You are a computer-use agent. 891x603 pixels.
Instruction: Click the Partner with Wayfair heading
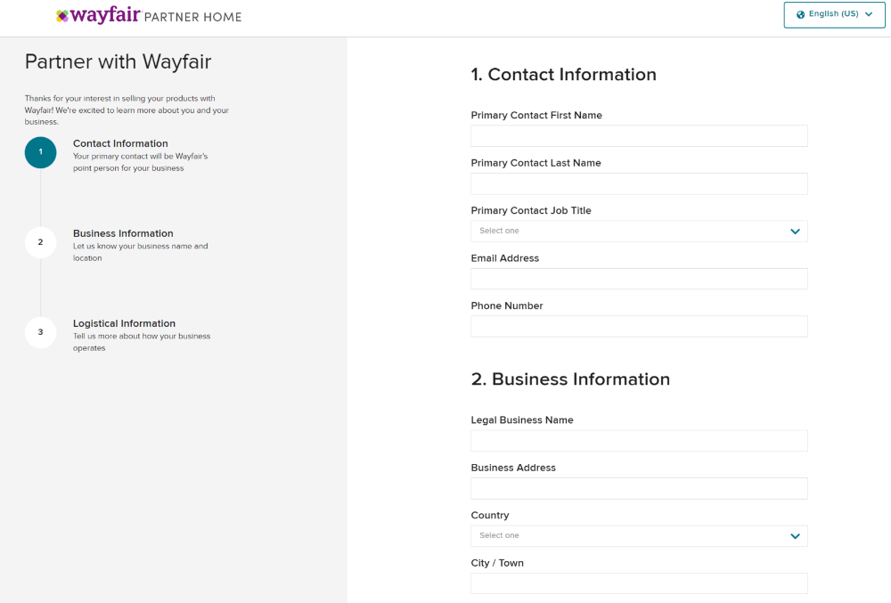click(x=118, y=62)
